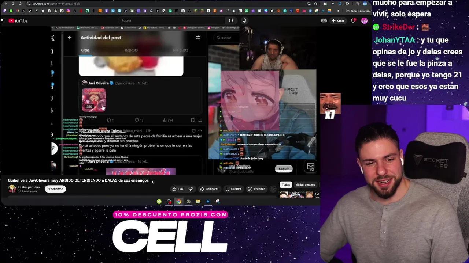Open the Chrome icon in the taskbar

(178, 202)
